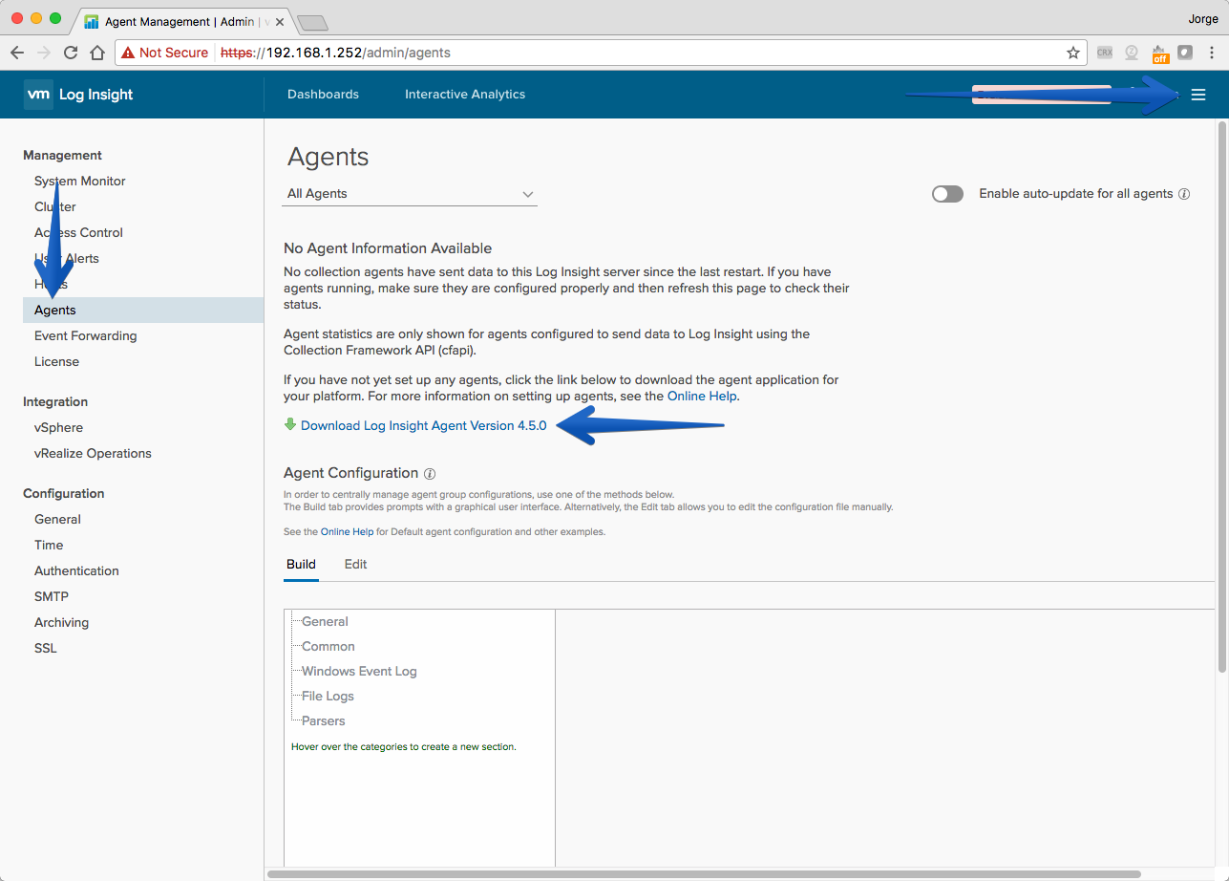Click the Agent Management browser tab
Image resolution: width=1229 pixels, height=881 pixels.
pyautogui.click(x=183, y=21)
